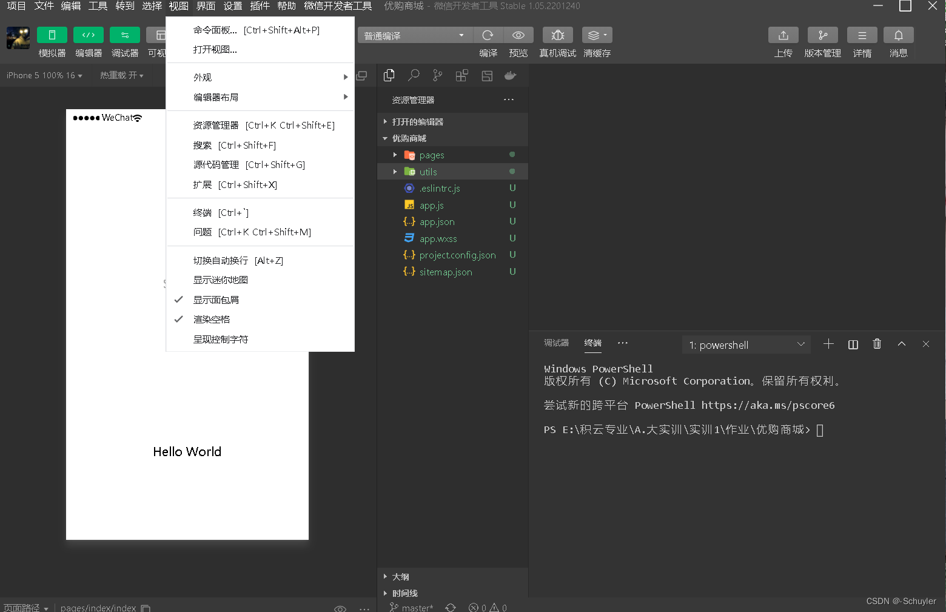This screenshot has width=946, height=612.
Task: Open the project.config.json file
Action: (x=452, y=255)
